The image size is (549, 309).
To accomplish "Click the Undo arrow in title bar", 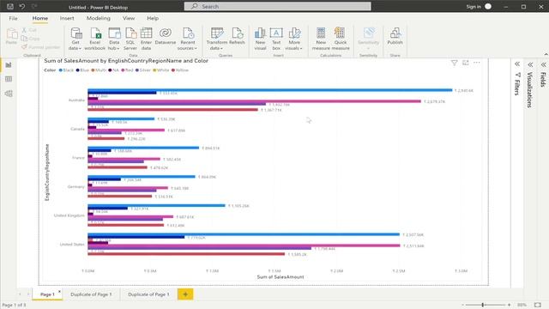I will click(x=22, y=6).
